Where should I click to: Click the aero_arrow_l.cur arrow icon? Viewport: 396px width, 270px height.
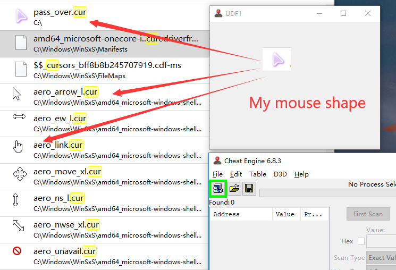tap(16, 94)
